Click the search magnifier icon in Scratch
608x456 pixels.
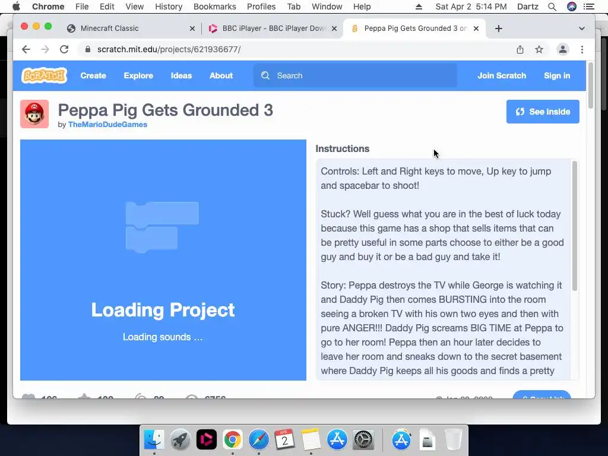[265, 75]
